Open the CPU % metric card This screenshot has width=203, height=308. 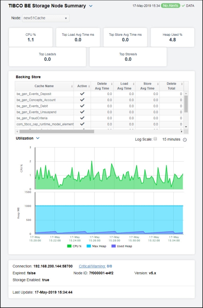[31, 37]
